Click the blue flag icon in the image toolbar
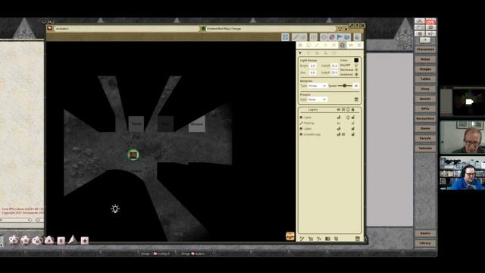This screenshot has height=273, width=485. pyautogui.click(x=339, y=37)
